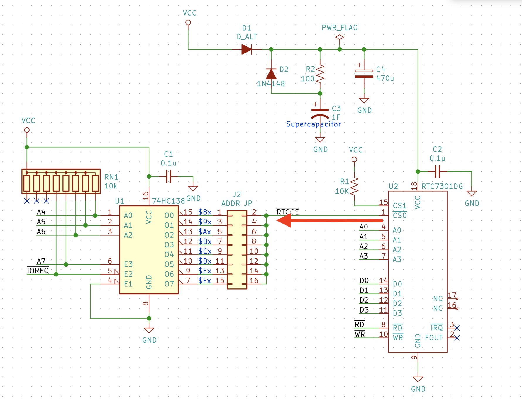Click the blue $Ax address text
The height and width of the screenshot is (402, 522).
click(x=205, y=232)
